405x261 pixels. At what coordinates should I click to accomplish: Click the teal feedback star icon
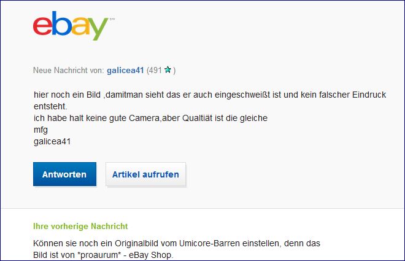tap(168, 69)
